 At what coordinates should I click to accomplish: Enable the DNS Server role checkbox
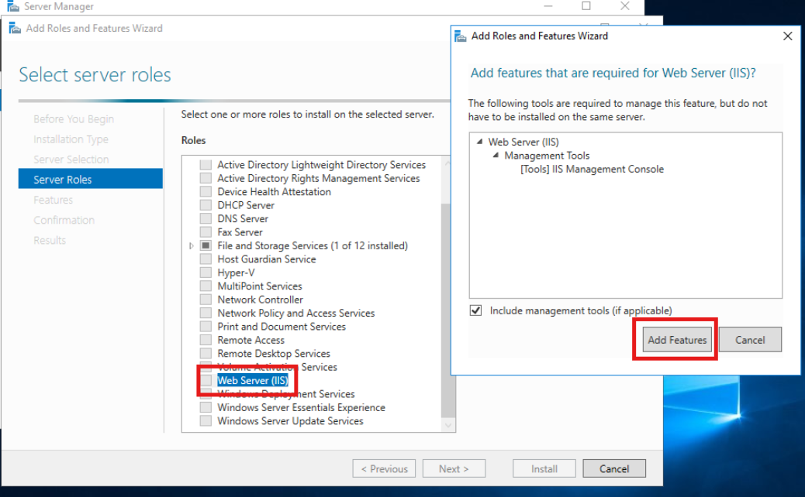(x=206, y=219)
